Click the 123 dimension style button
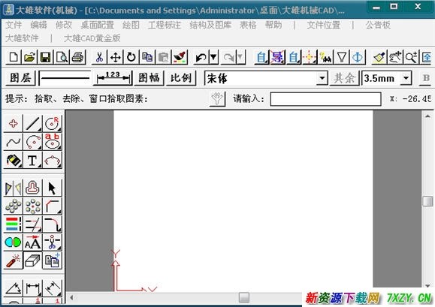The width and height of the screenshot is (435, 307). [x=113, y=78]
